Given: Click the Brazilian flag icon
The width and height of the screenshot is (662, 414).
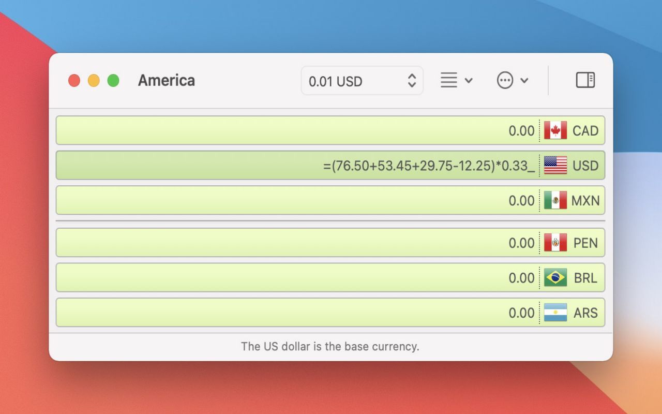Looking at the screenshot, I should coord(555,277).
